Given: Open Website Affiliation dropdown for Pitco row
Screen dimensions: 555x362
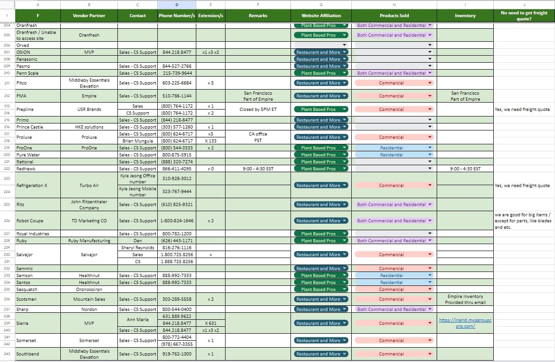Looking at the screenshot, I should (x=321, y=83).
